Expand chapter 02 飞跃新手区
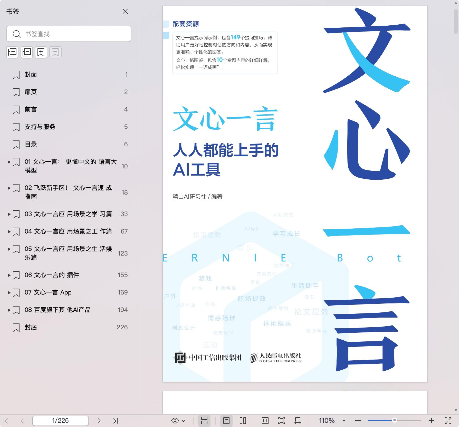The width and height of the screenshot is (459, 427). (9, 188)
